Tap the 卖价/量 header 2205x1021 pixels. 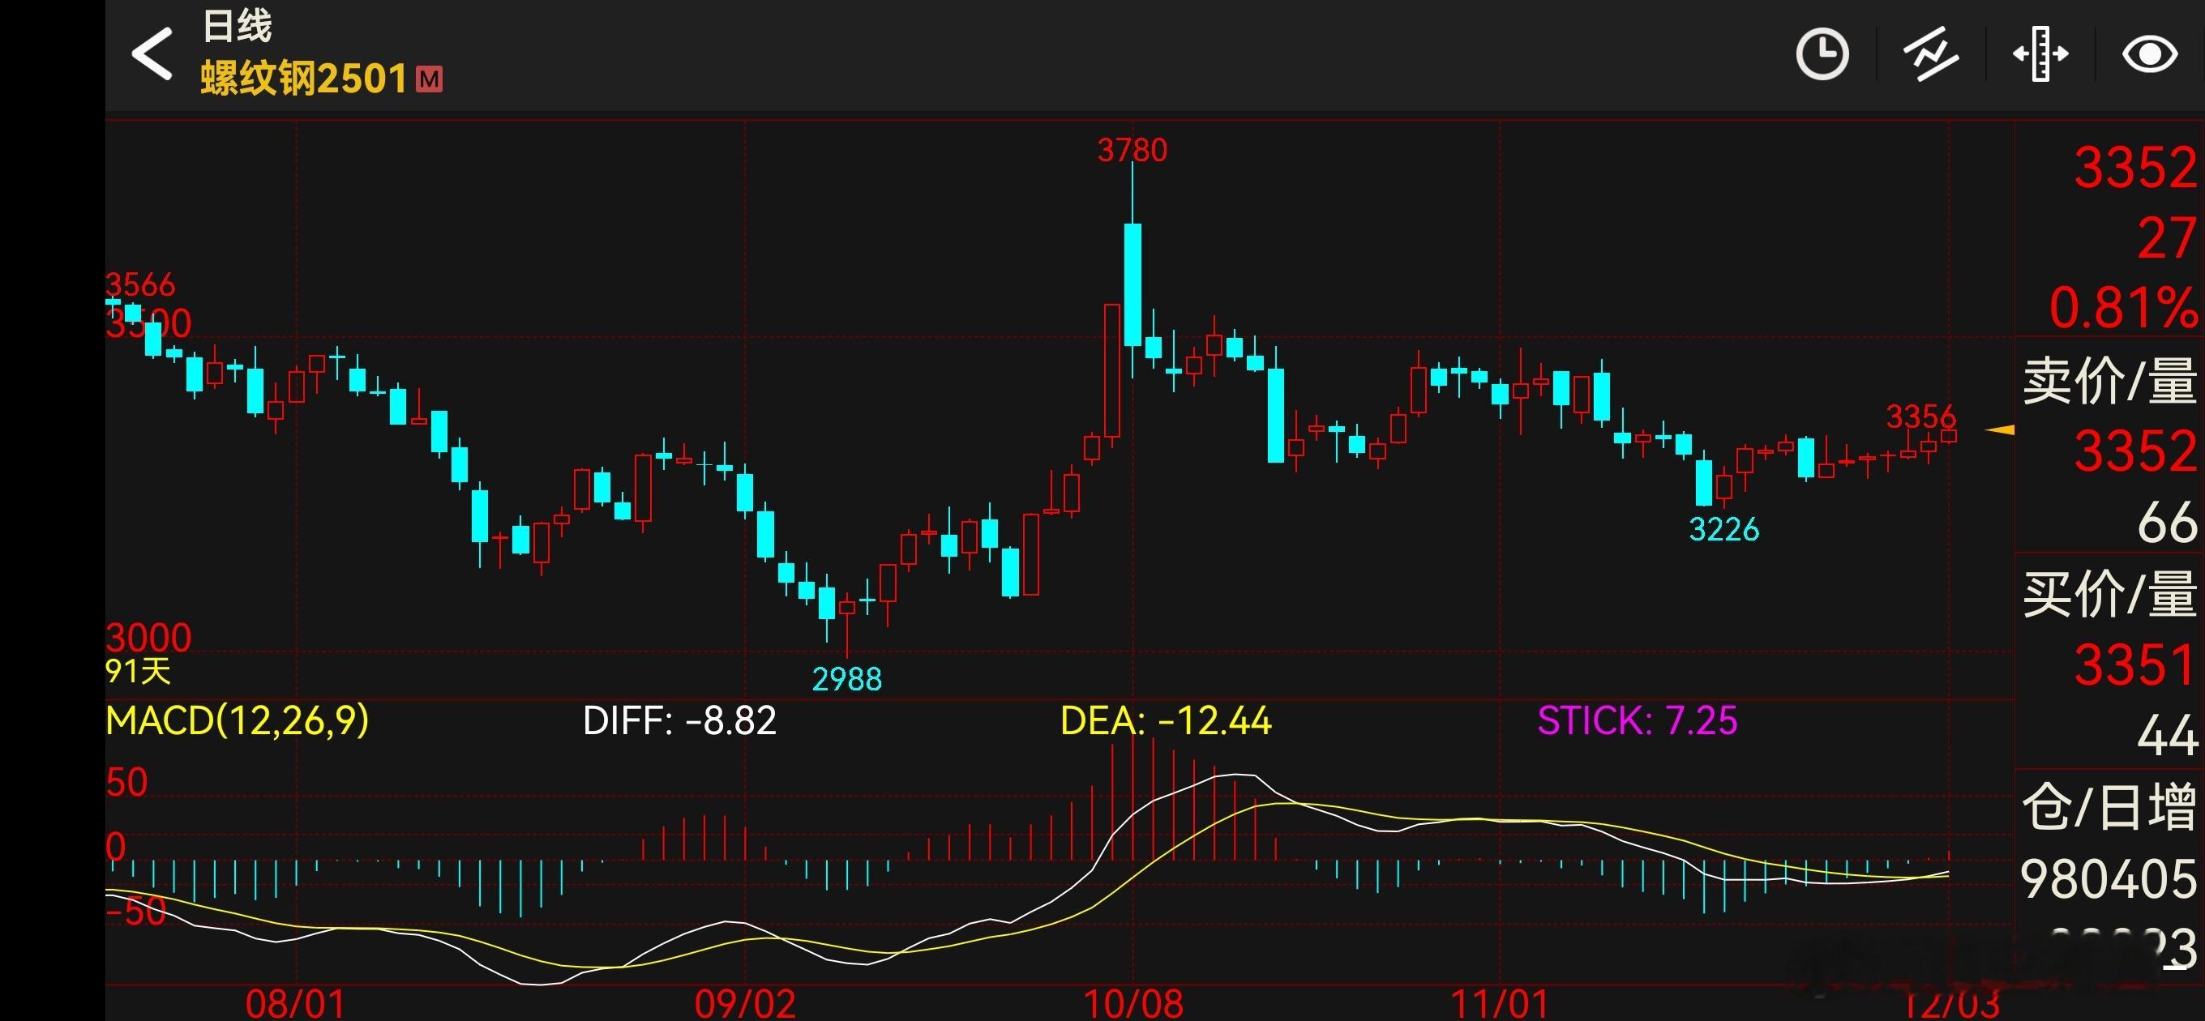coord(2110,381)
